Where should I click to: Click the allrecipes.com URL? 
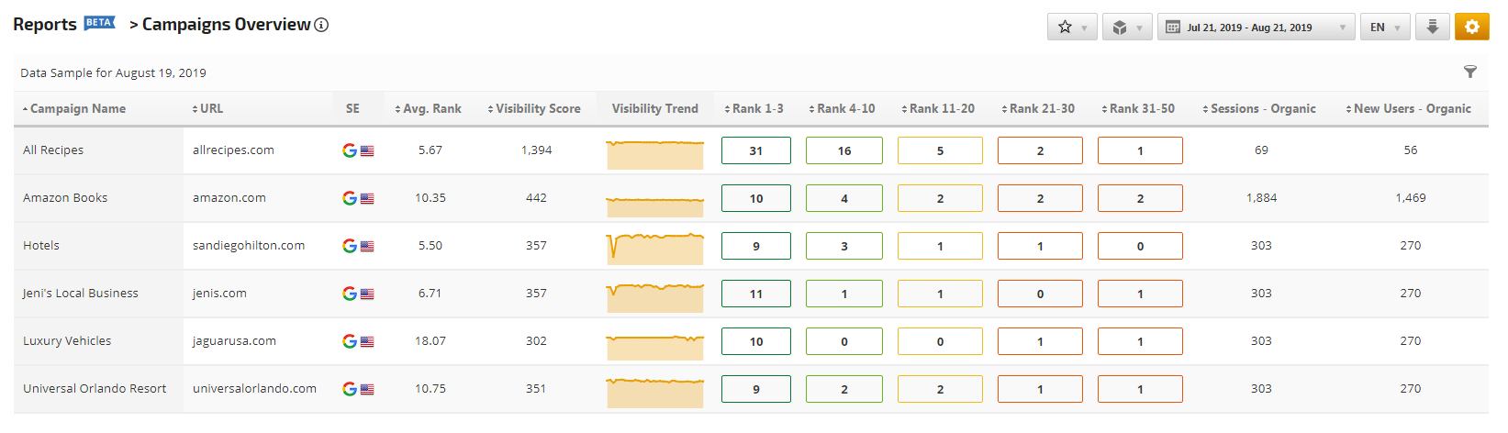(233, 150)
